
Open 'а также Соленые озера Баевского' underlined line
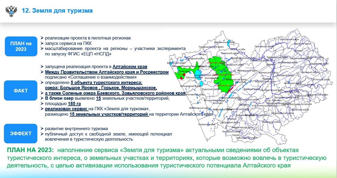pos(115,93)
